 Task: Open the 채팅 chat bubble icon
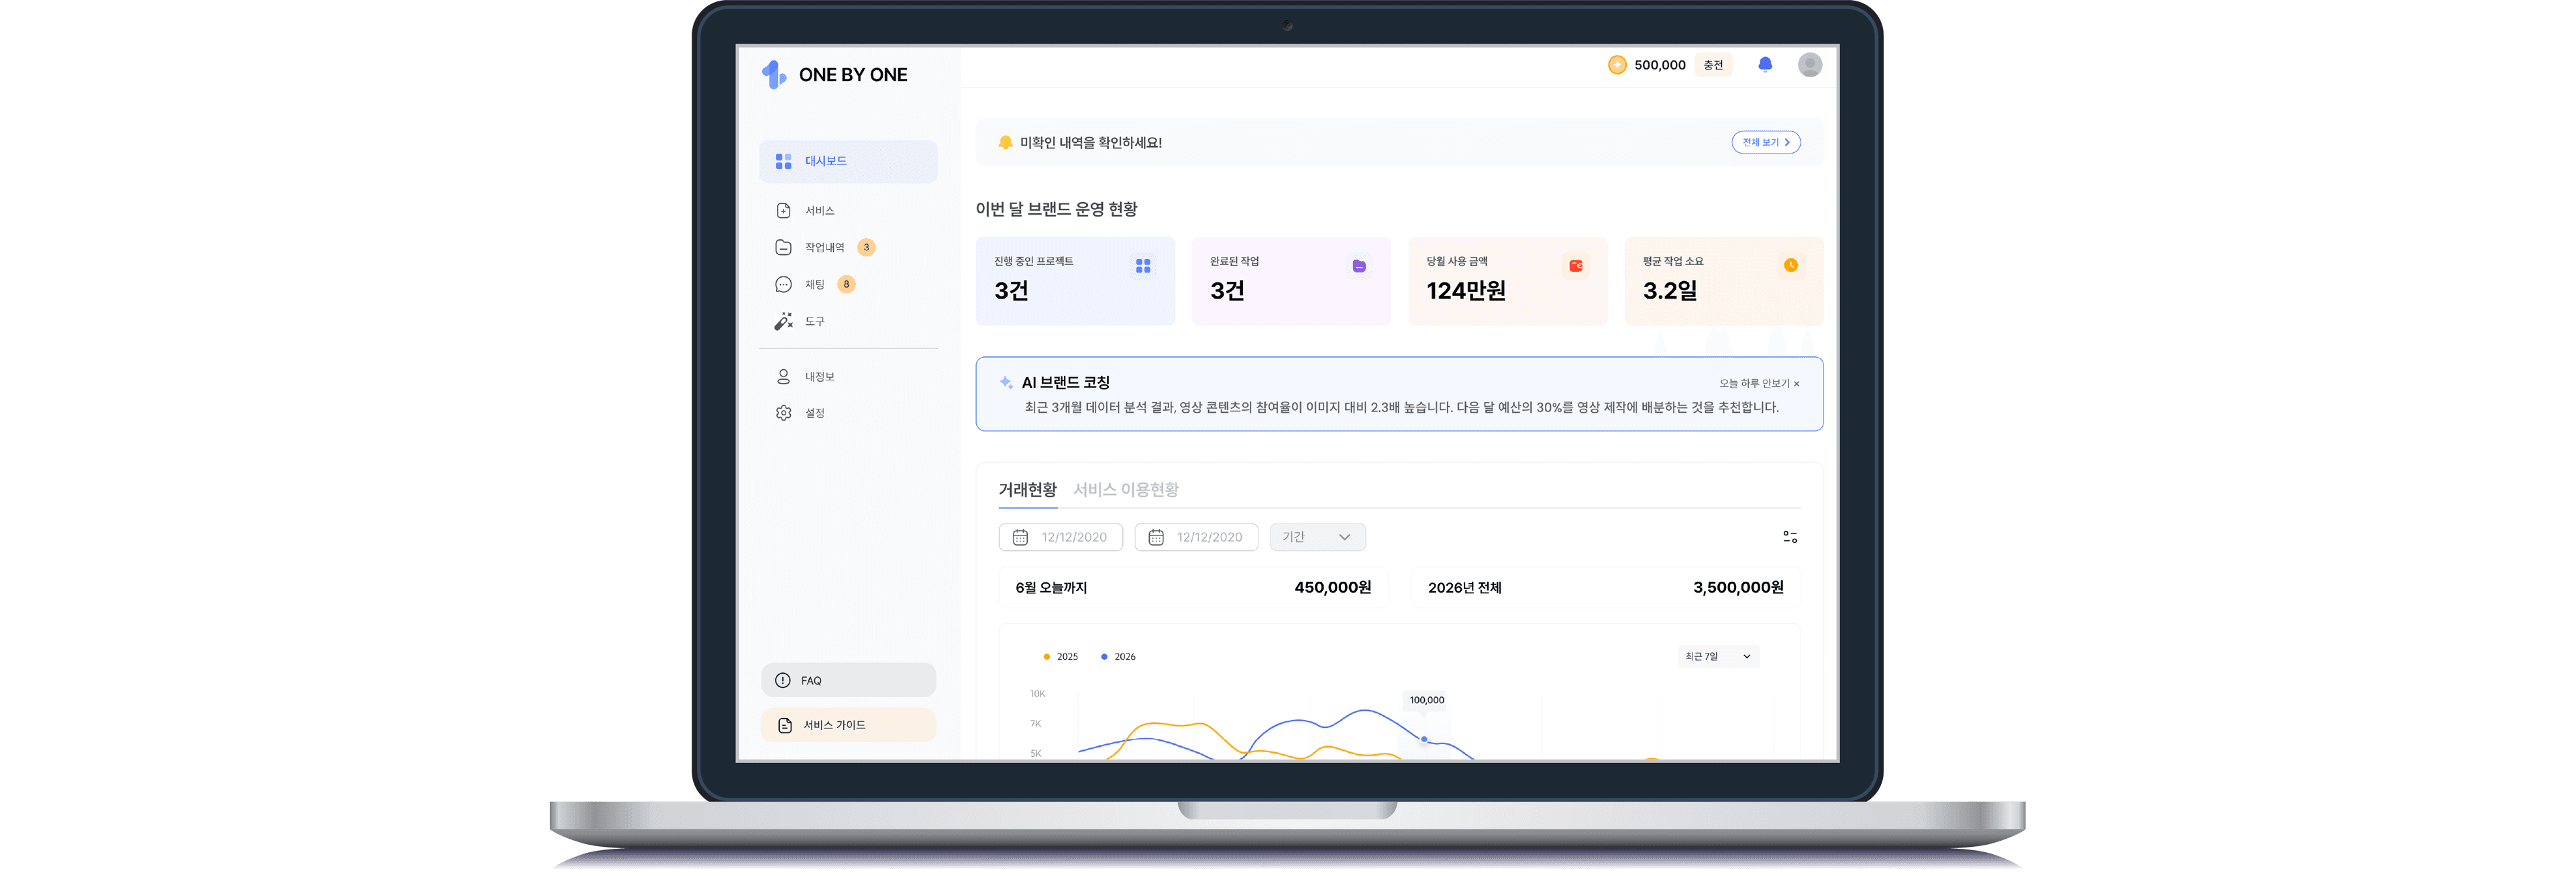pyautogui.click(x=783, y=285)
